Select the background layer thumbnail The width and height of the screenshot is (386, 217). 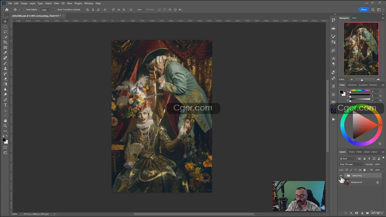[347, 182]
